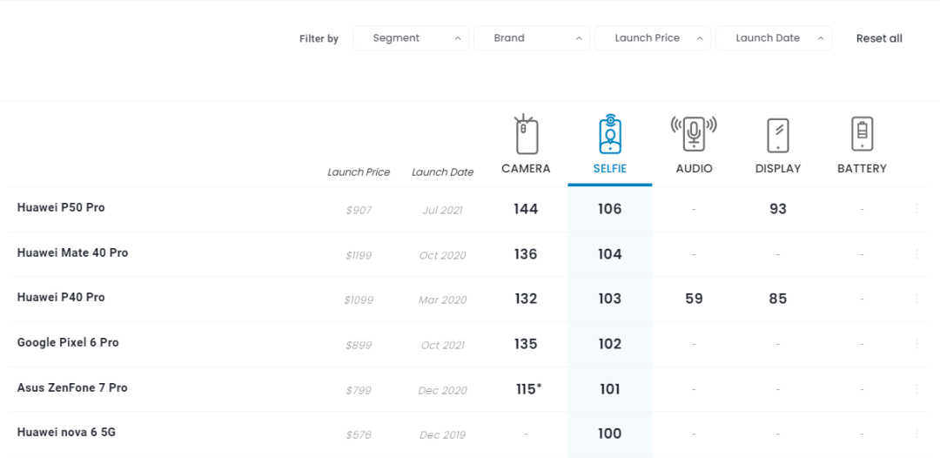Click the $907 launch price
The image size is (940, 458).
click(x=359, y=211)
